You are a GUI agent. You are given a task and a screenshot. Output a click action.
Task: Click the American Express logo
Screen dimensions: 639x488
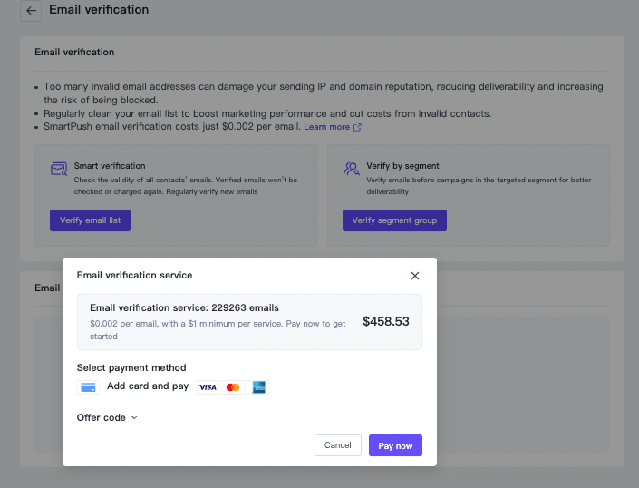point(258,387)
